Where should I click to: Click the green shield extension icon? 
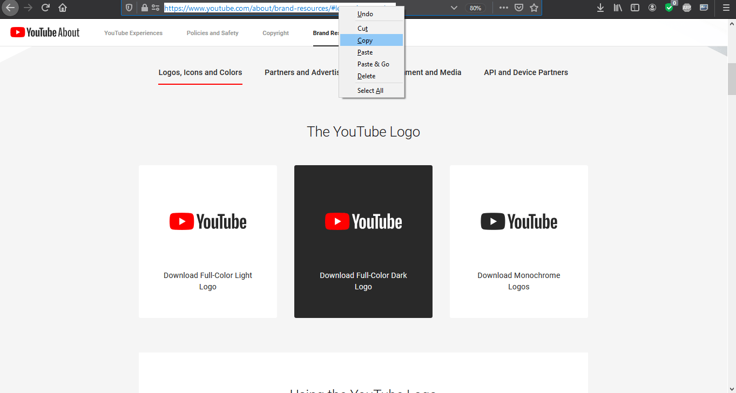[670, 8]
